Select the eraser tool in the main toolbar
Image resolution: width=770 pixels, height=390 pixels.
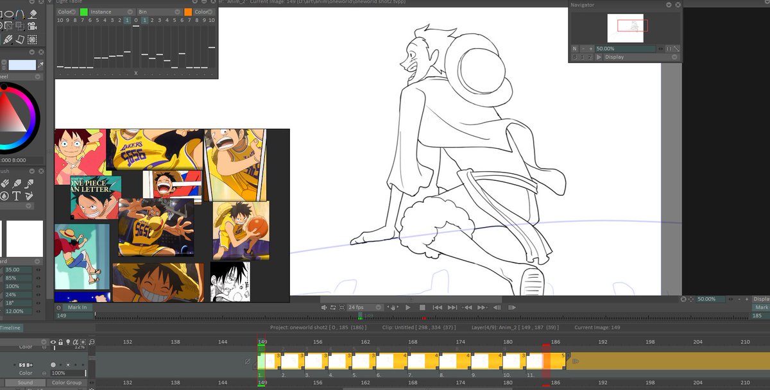(33, 15)
